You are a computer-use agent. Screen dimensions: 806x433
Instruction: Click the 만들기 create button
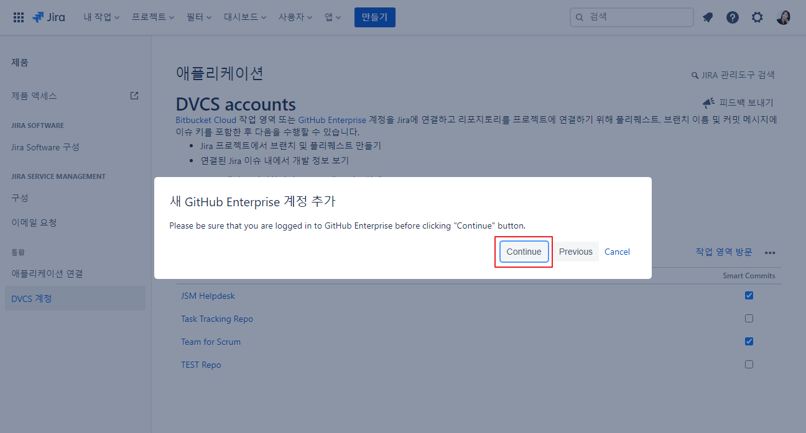[x=375, y=17]
